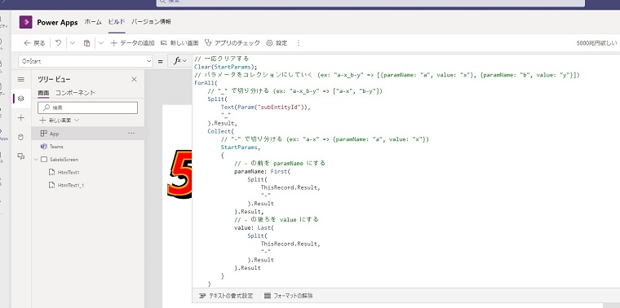The height and width of the screenshot is (308, 620).
Task: Click the toolbar overflow vertical ellipsis
Action: click(298, 43)
